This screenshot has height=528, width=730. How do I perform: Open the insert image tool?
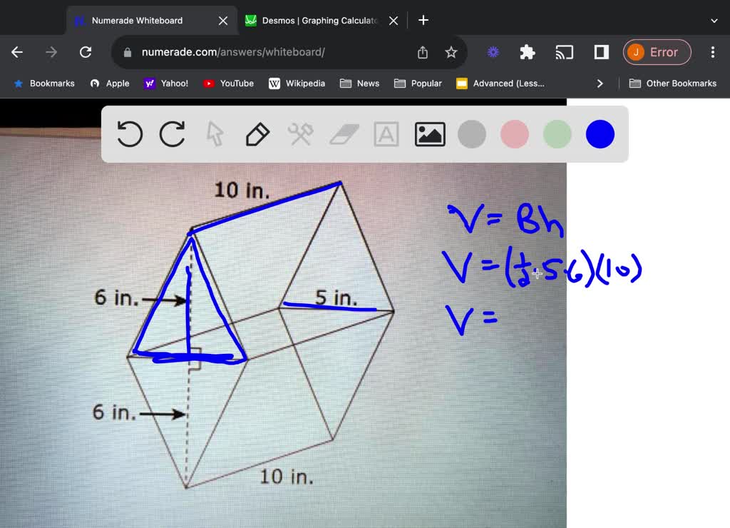pos(429,134)
